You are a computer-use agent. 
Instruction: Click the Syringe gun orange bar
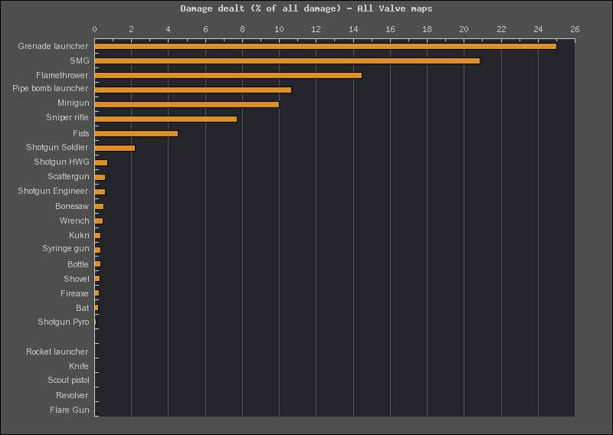pyautogui.click(x=97, y=250)
